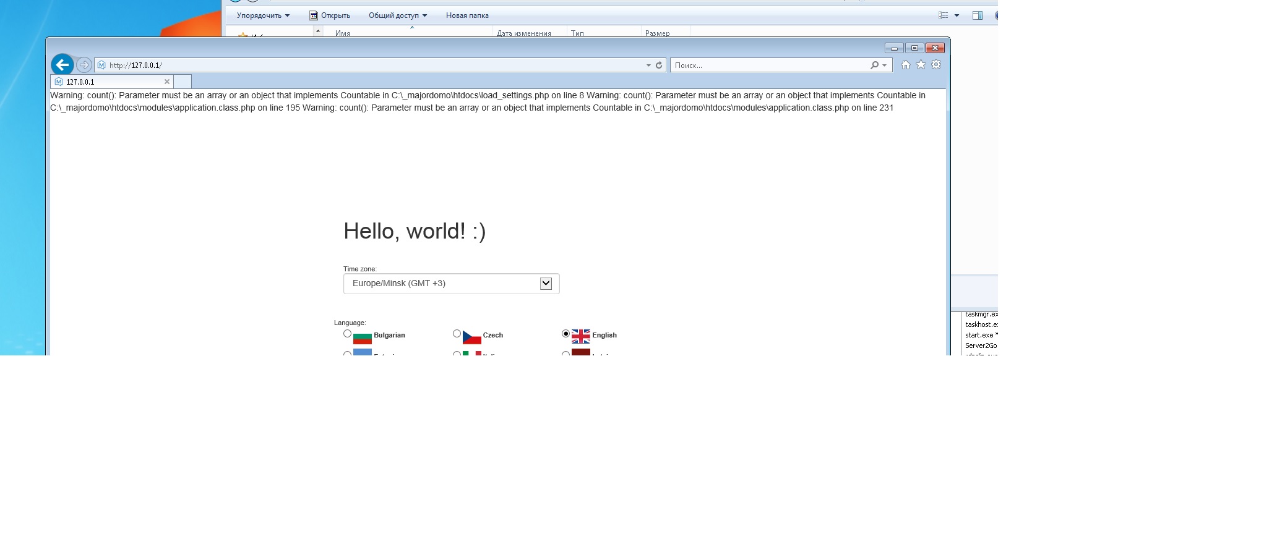Sort by the Имя column header in Explorer
The width and height of the screenshot is (1277, 534).
408,33
